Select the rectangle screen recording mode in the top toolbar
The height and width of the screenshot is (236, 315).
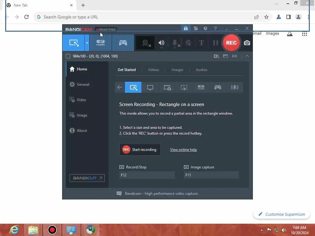point(74,43)
